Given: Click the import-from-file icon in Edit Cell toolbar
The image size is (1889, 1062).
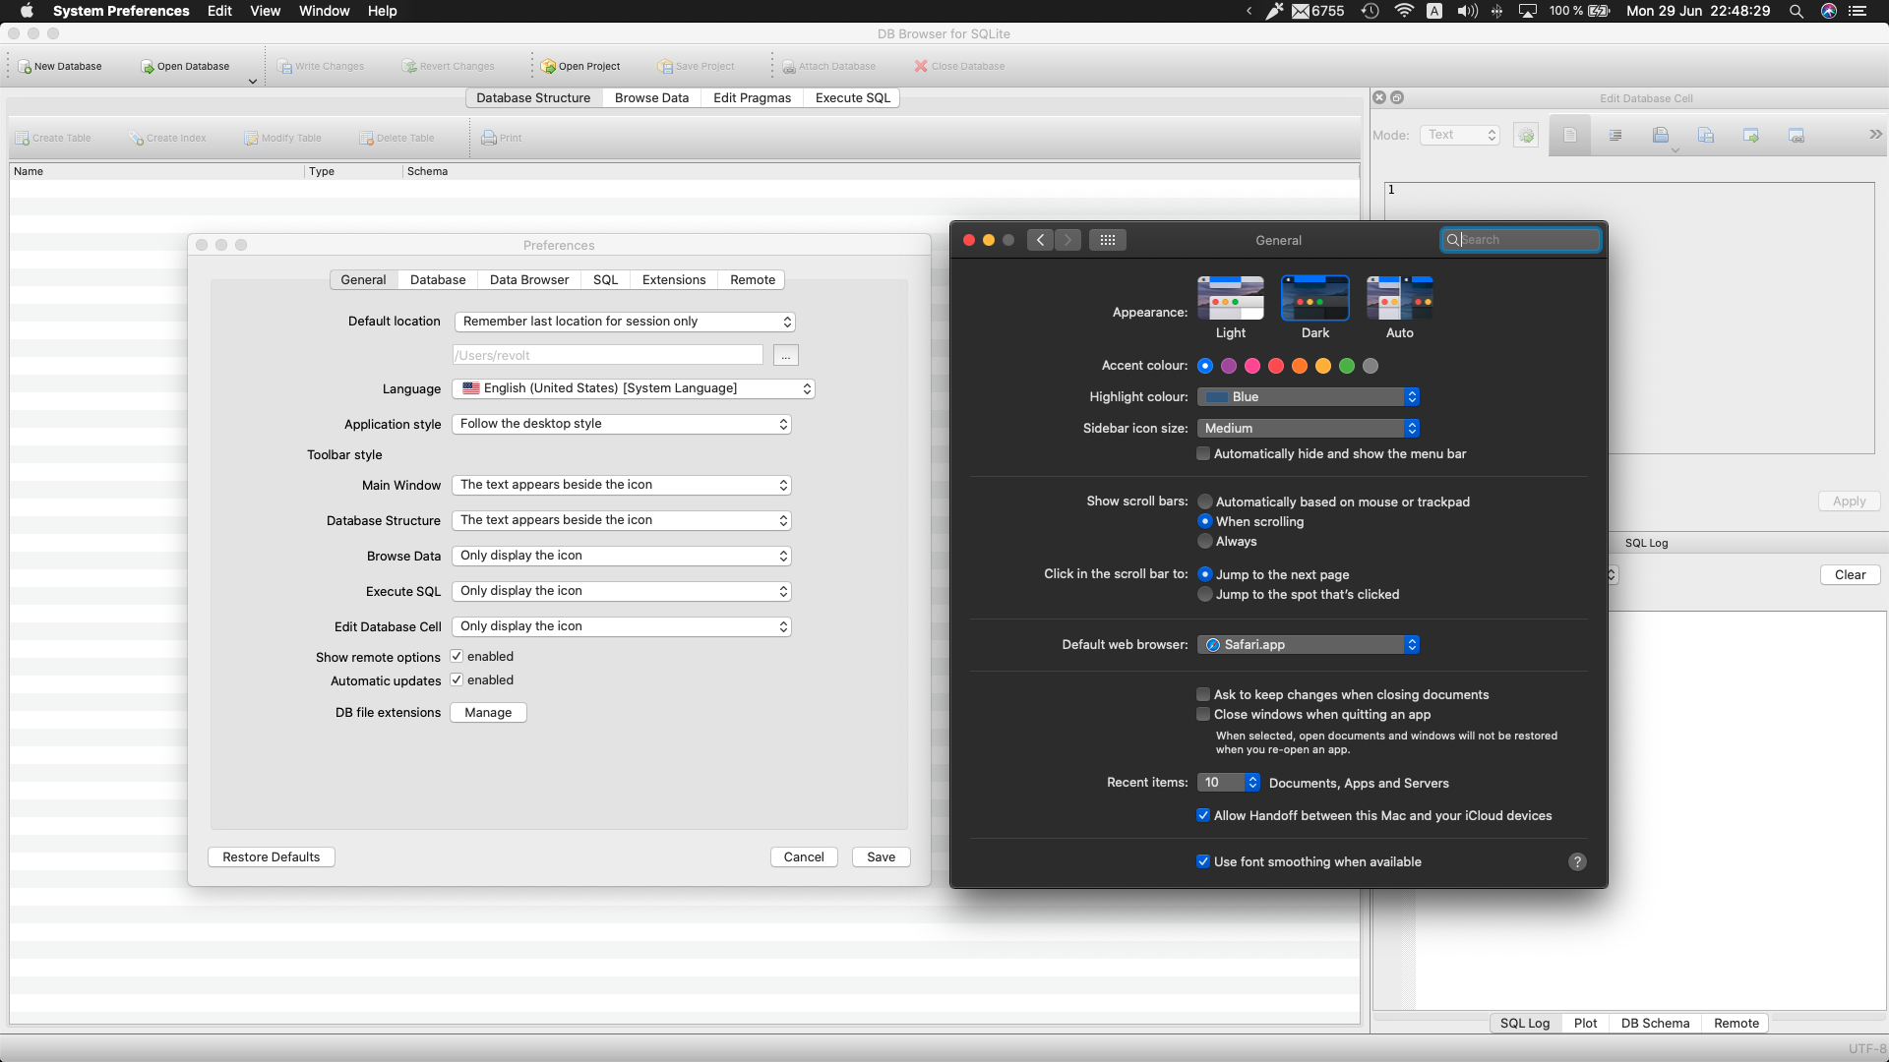Looking at the screenshot, I should pos(1661,136).
